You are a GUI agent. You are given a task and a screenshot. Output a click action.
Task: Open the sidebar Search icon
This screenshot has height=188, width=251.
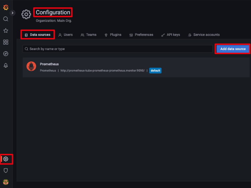tap(6, 19)
